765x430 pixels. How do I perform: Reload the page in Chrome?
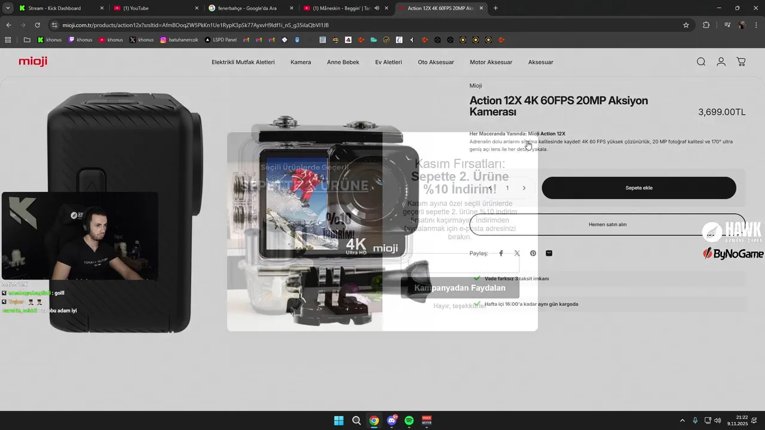[x=37, y=25]
